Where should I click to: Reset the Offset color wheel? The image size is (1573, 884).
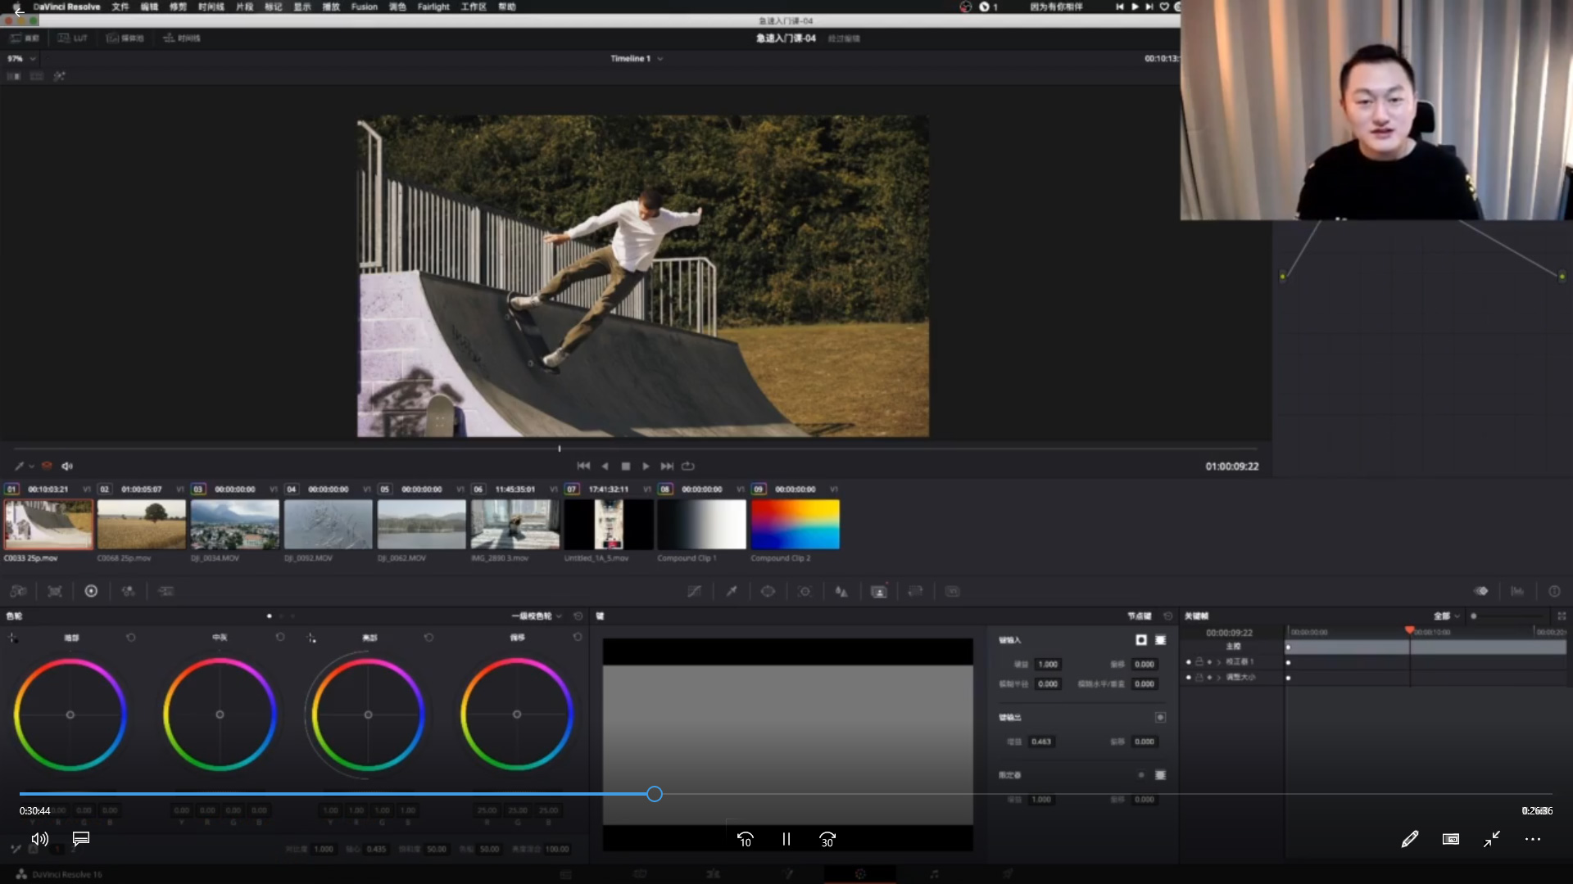578,637
